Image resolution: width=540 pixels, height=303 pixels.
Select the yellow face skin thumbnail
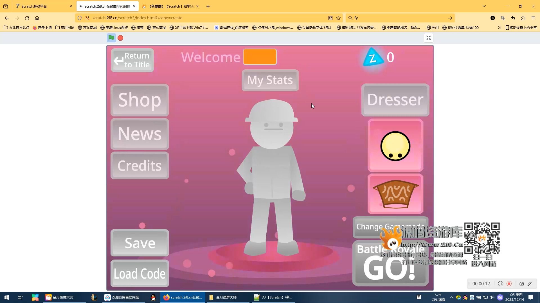tap(395, 145)
